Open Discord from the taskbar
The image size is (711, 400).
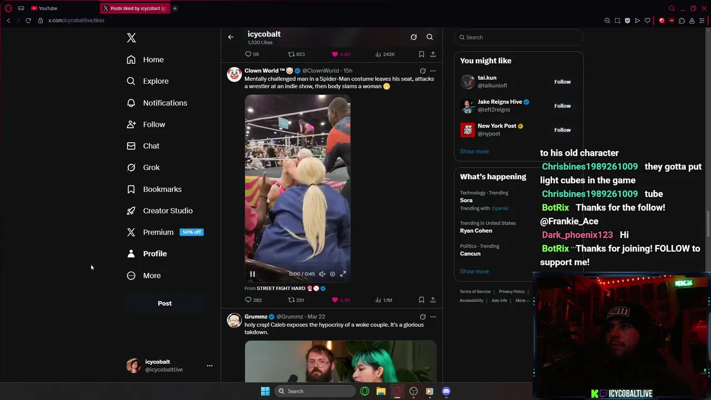point(446,391)
